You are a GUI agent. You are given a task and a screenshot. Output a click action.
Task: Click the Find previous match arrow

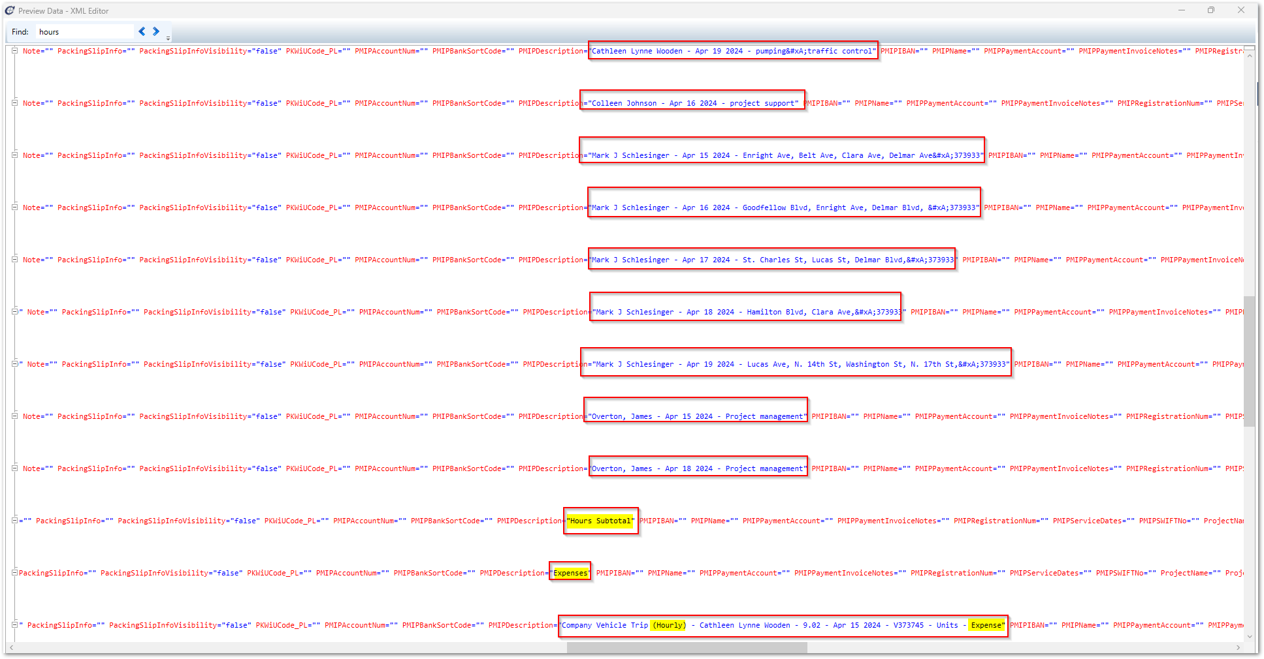point(142,31)
